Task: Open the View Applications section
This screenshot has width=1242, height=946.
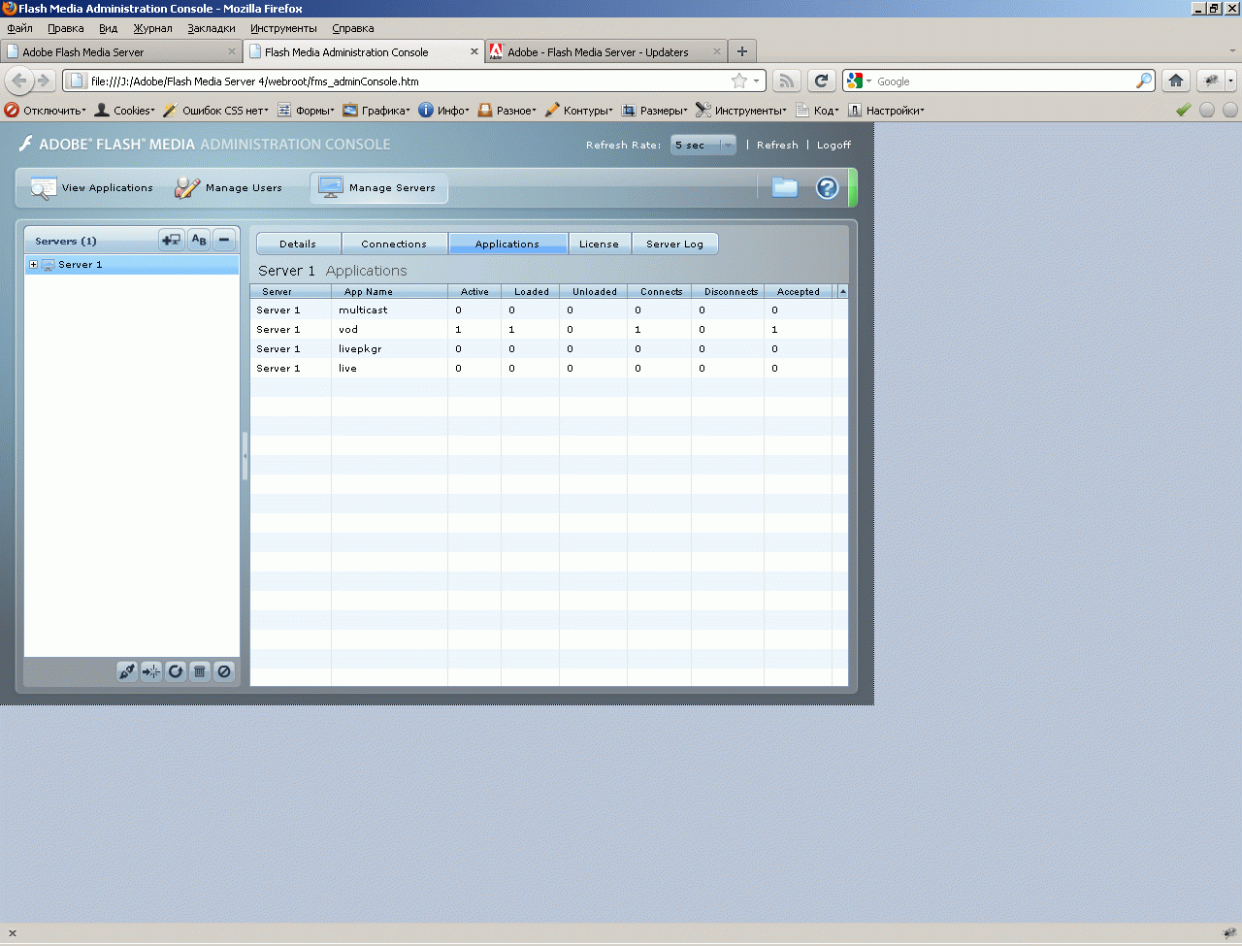Action: [92, 187]
